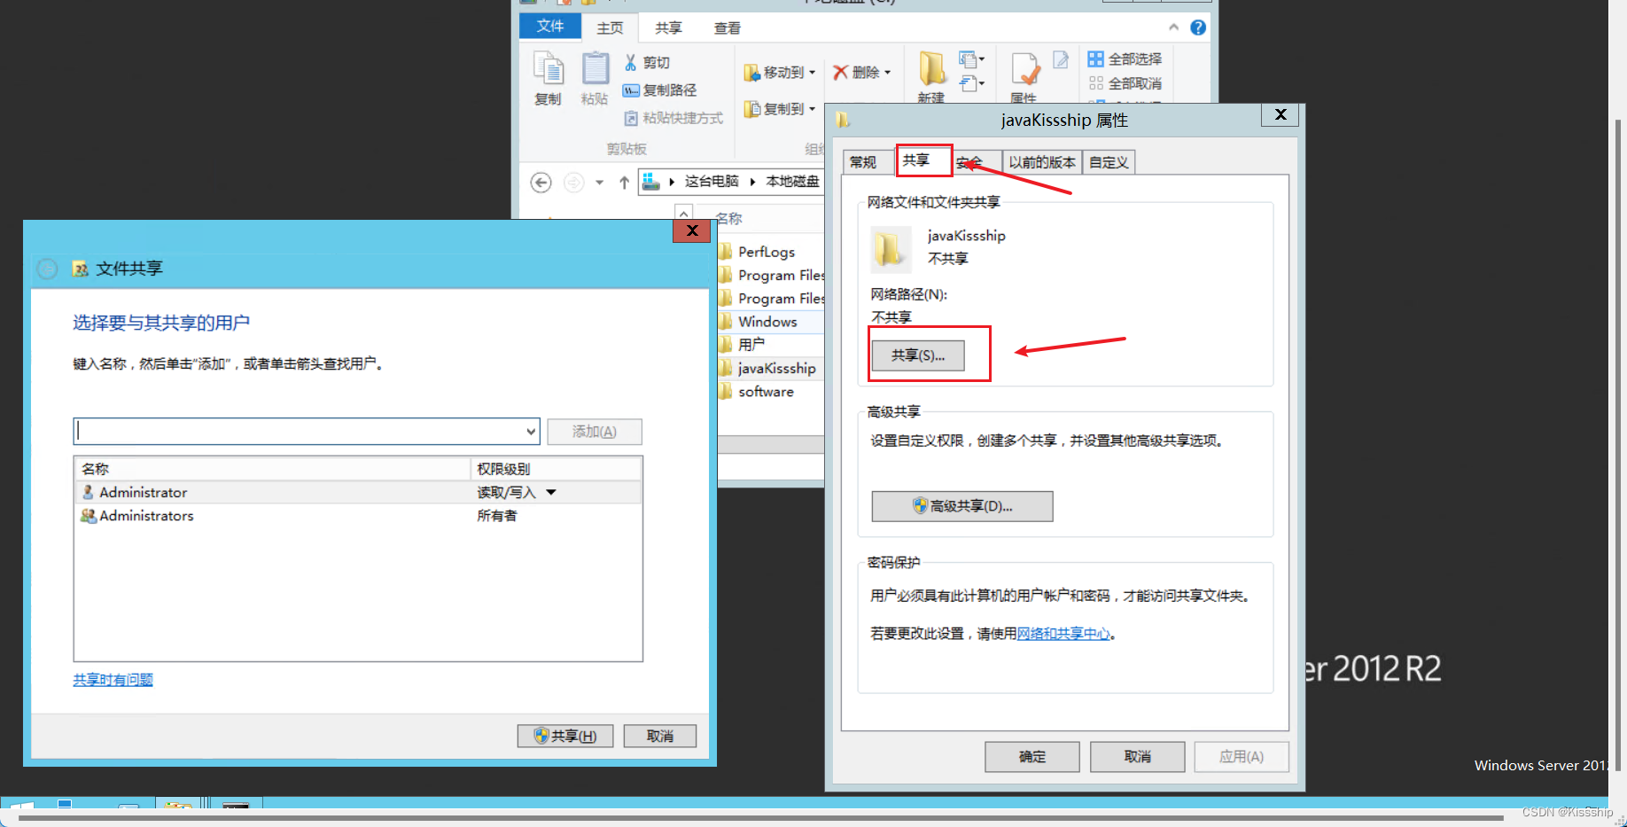The width and height of the screenshot is (1627, 827).
Task: Open Explorer help via the question mark icon
Action: tap(1198, 27)
